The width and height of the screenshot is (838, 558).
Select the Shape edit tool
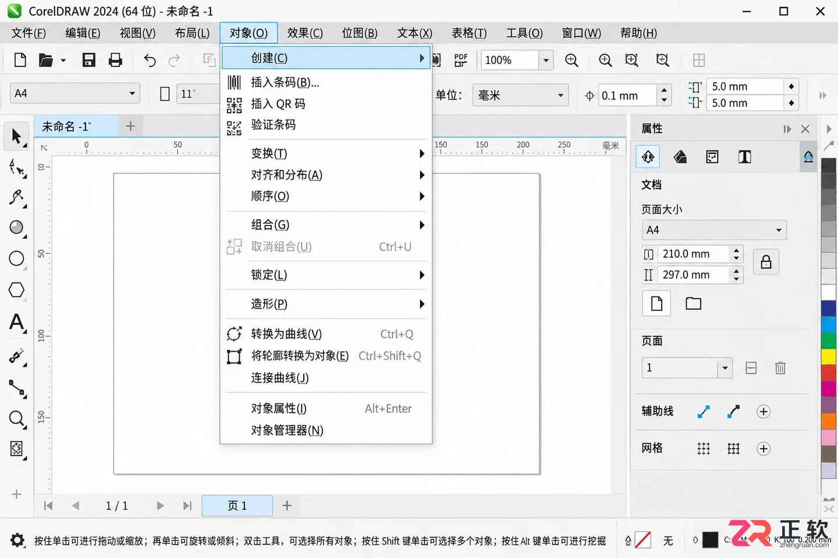point(17,168)
